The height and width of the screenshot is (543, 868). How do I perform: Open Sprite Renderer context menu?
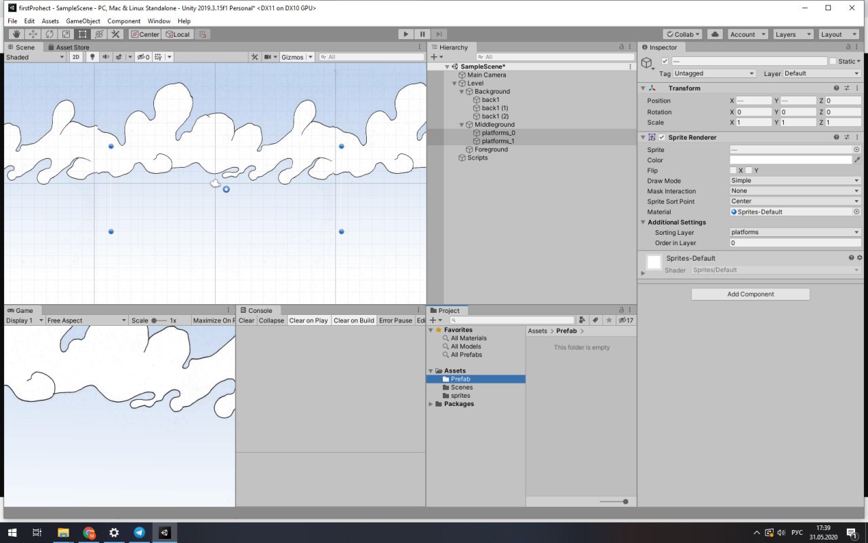857,137
